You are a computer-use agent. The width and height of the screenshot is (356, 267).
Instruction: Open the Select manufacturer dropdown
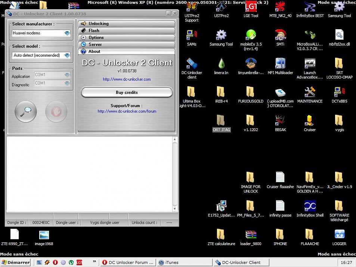(41, 33)
